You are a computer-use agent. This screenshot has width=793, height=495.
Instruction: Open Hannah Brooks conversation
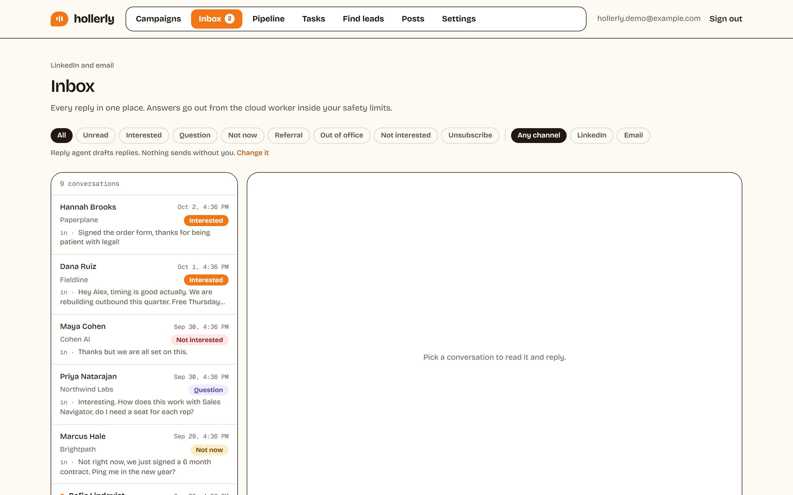tap(144, 225)
